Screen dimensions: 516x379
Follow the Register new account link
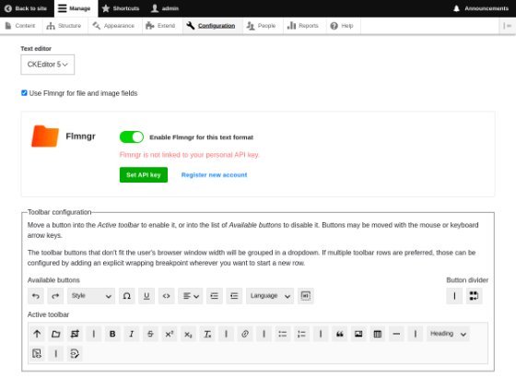[214, 175]
